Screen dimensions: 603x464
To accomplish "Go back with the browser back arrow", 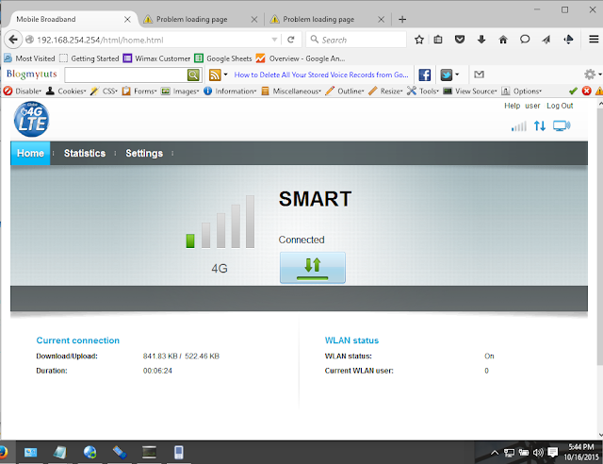I will [x=13, y=40].
